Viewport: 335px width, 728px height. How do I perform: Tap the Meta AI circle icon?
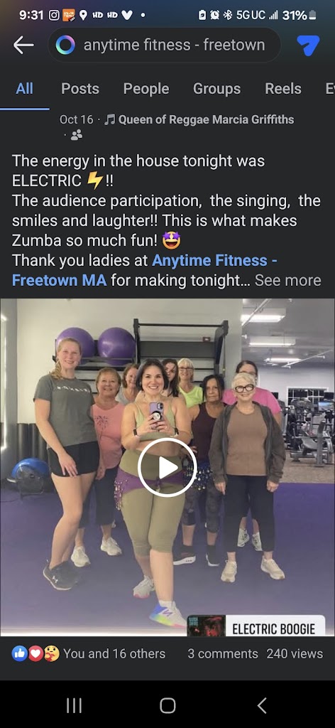point(65,45)
